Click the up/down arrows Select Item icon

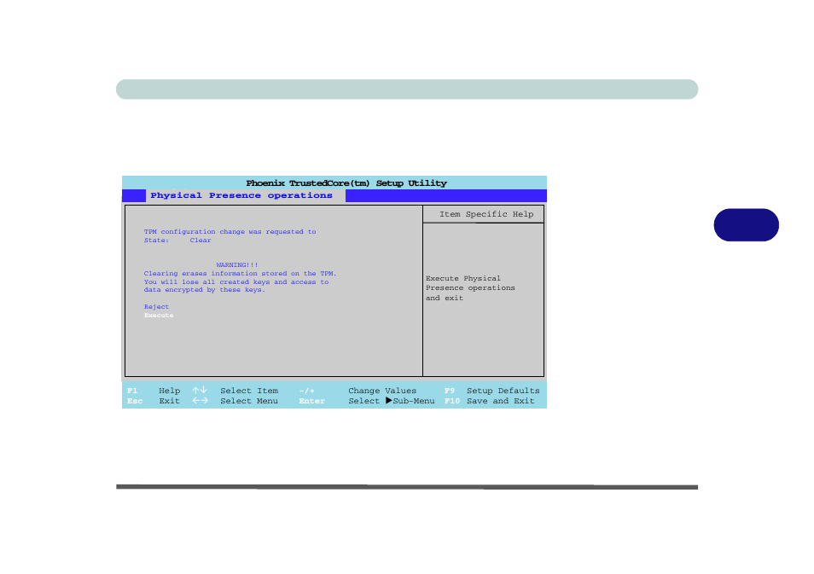coord(200,391)
